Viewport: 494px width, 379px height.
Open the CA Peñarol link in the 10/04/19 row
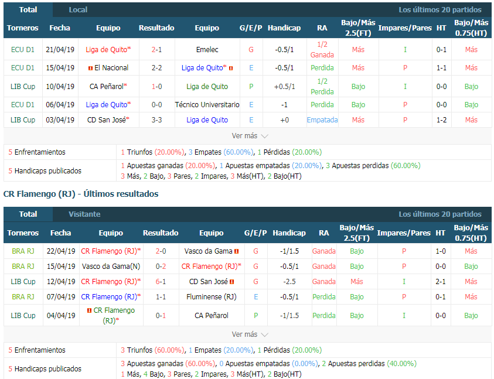point(108,86)
